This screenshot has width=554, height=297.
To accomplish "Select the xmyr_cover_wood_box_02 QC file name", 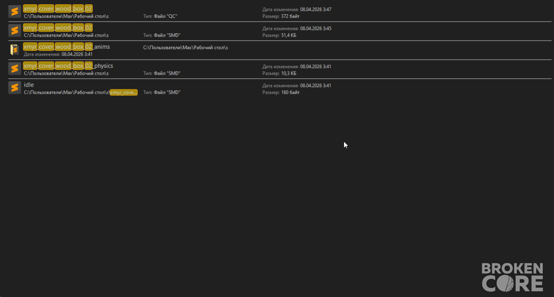I will pyautogui.click(x=58, y=9).
